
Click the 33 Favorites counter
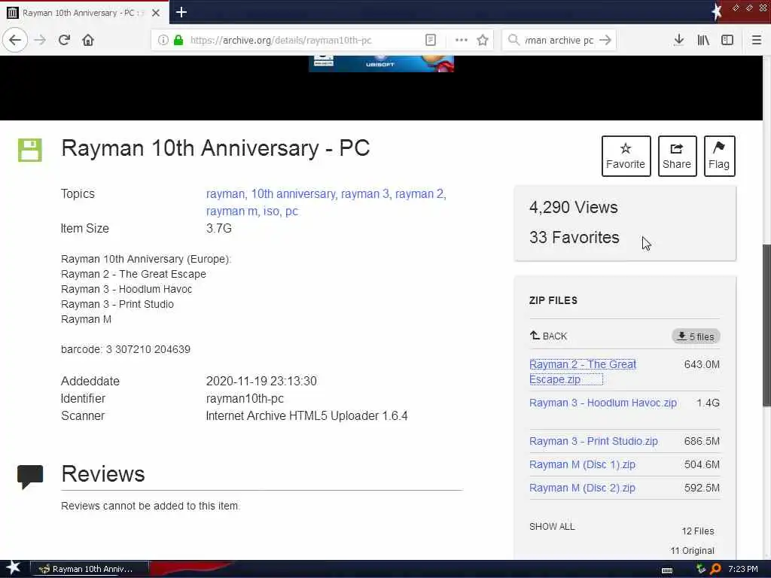(x=574, y=237)
